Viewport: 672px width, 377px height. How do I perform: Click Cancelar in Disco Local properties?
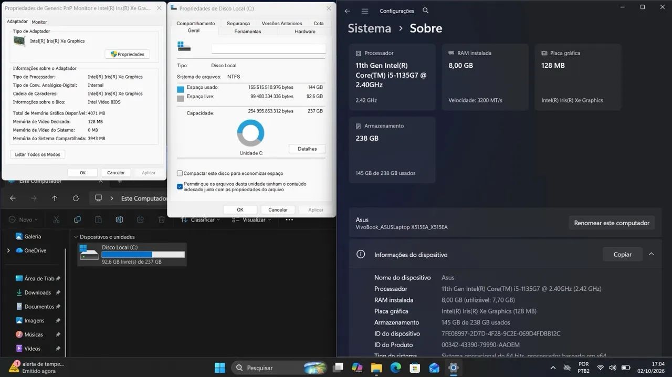[x=278, y=210]
